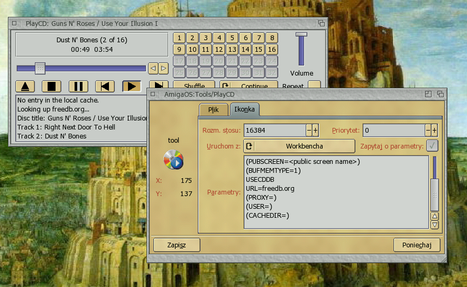This screenshot has width=467, height=287.
Task: Select track 2 button
Action: pos(193,38)
